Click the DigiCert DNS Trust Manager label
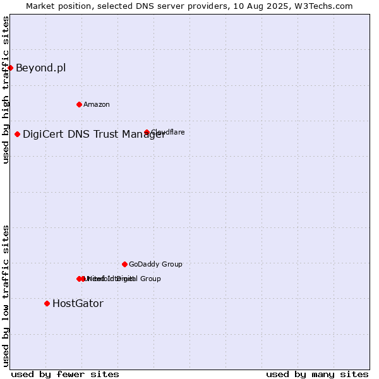 [94, 135]
